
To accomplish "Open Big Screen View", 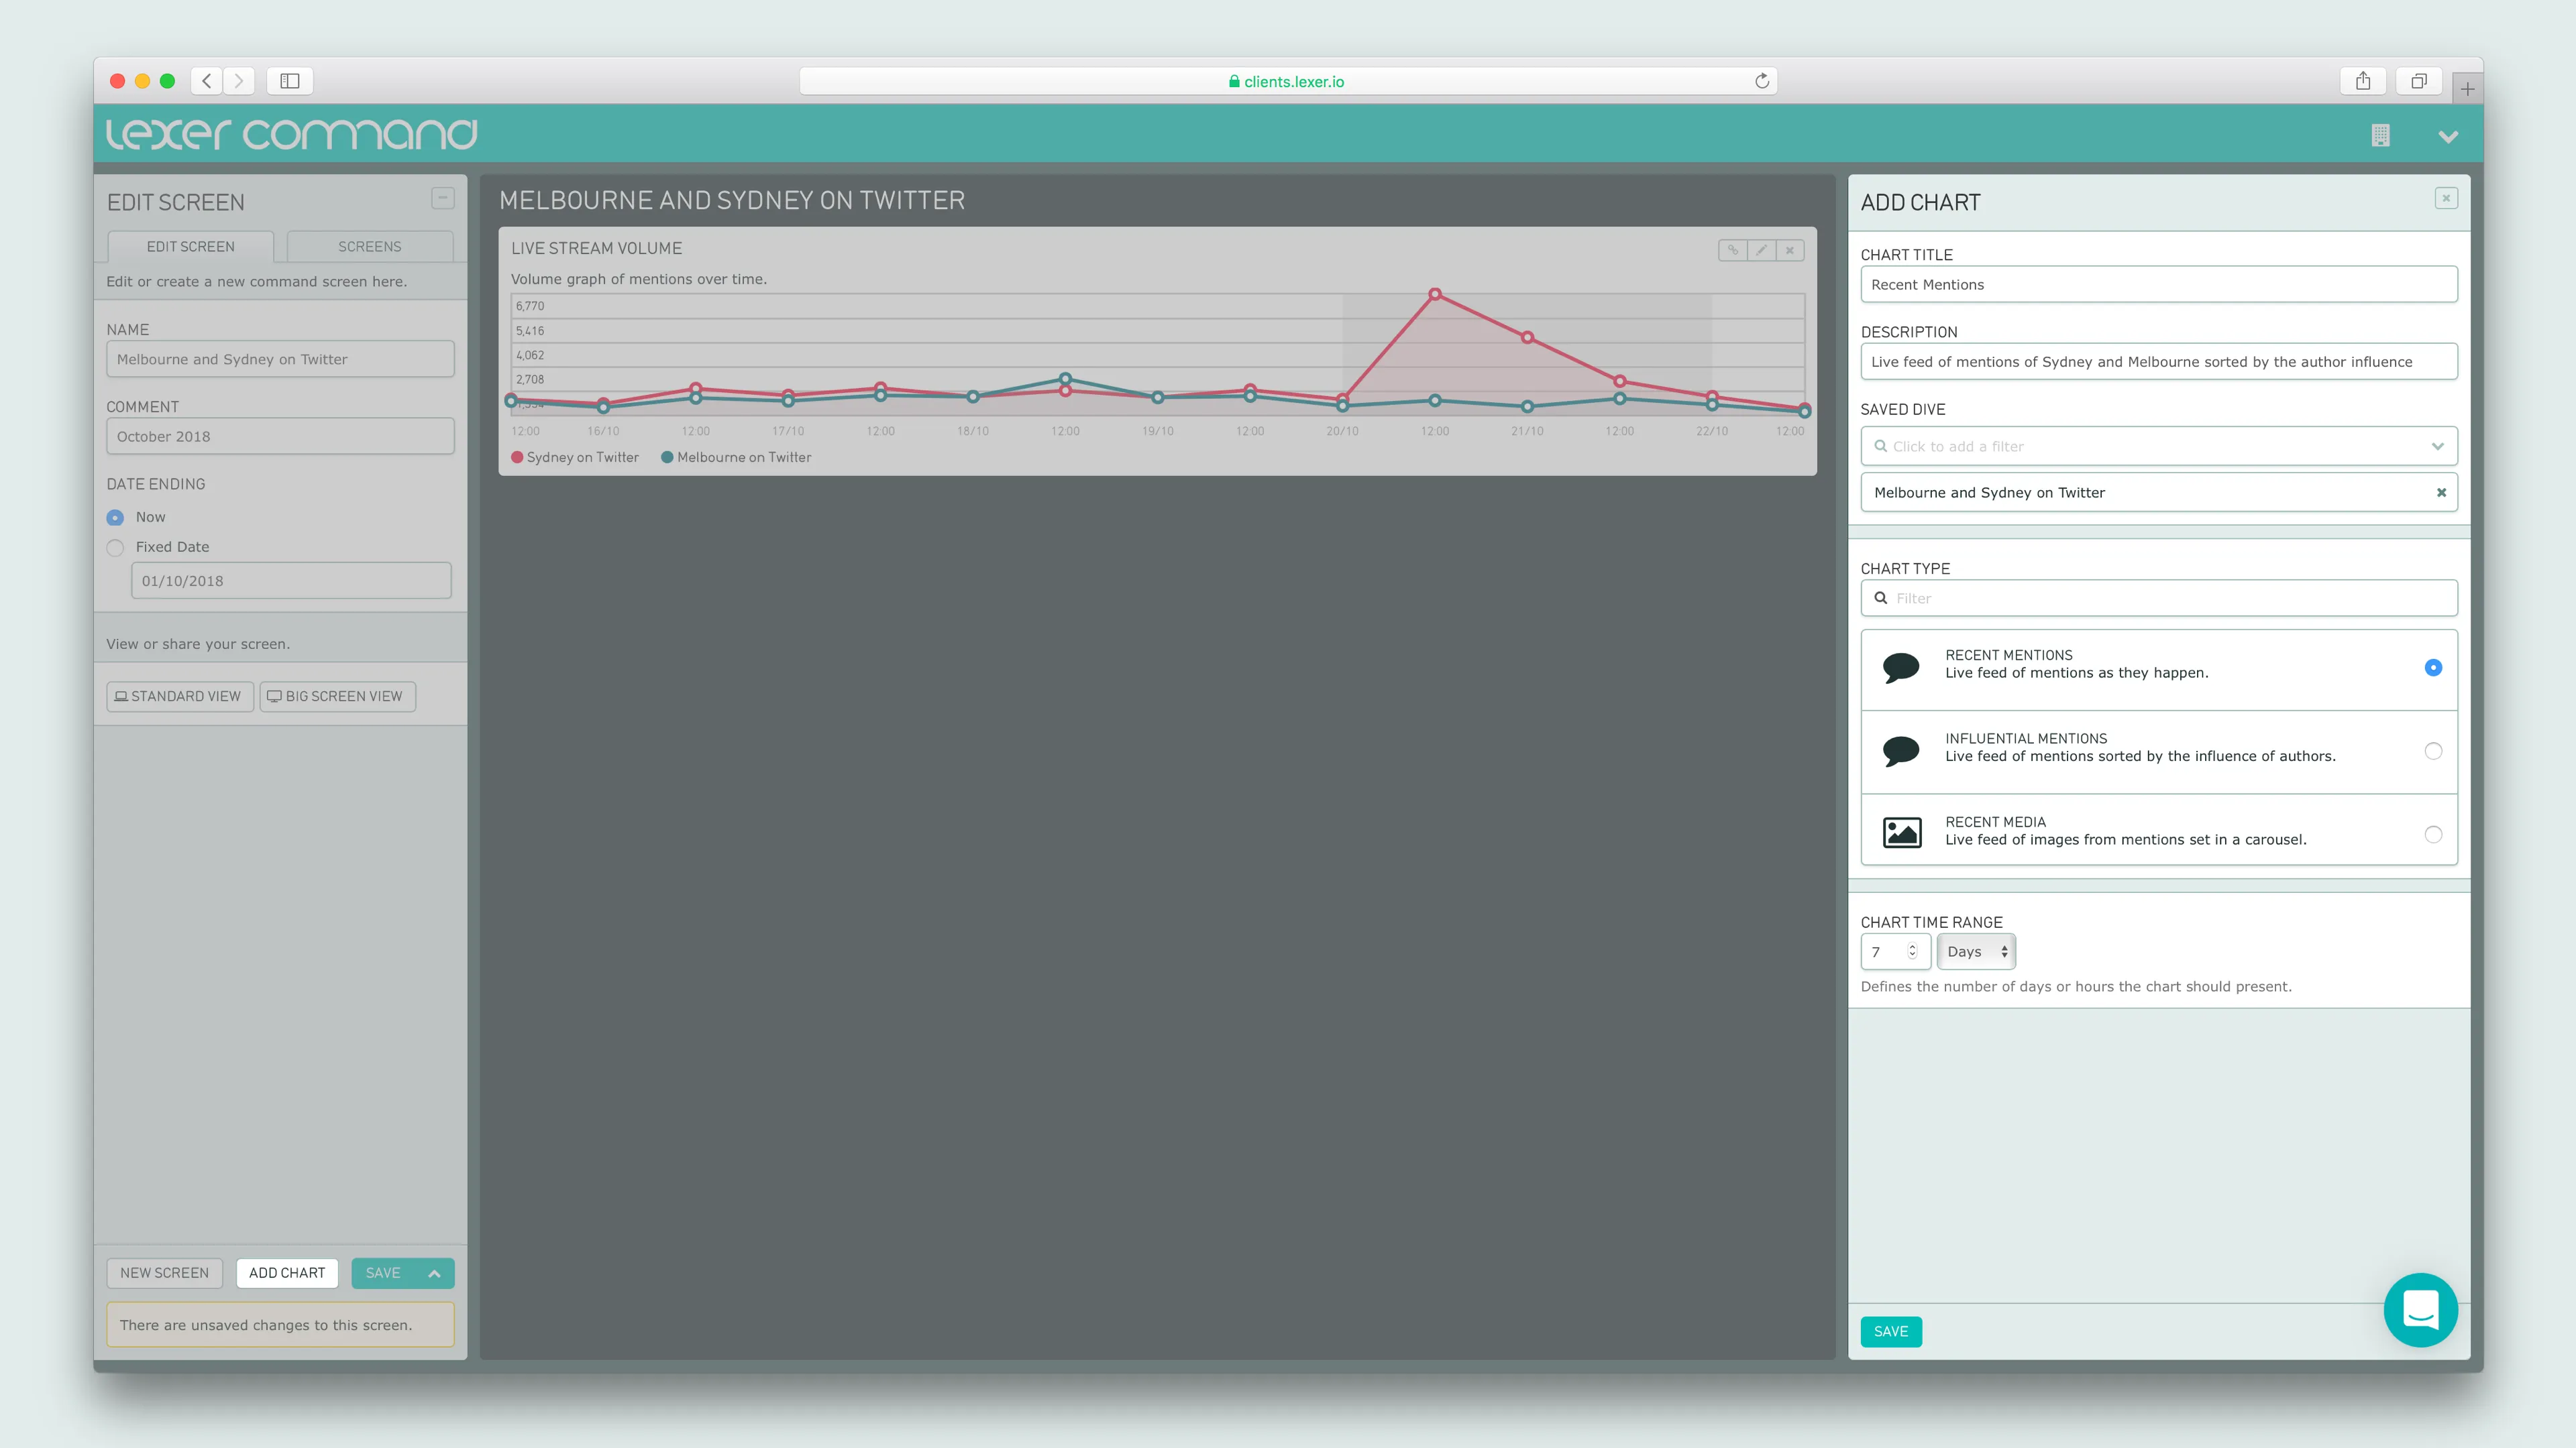I will pos(337,697).
